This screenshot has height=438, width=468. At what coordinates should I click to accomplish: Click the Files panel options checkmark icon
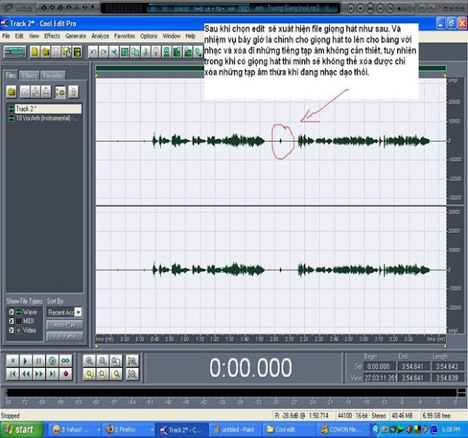point(60,92)
